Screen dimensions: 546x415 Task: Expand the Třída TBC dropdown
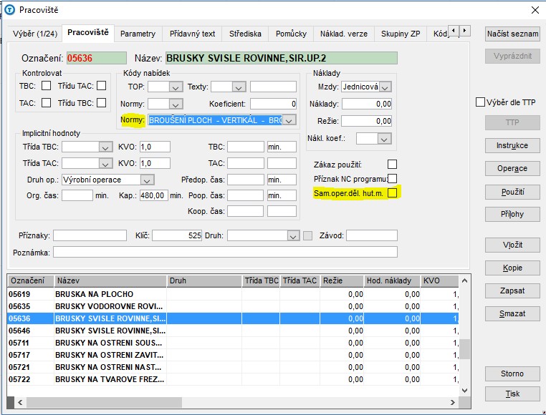click(x=105, y=147)
